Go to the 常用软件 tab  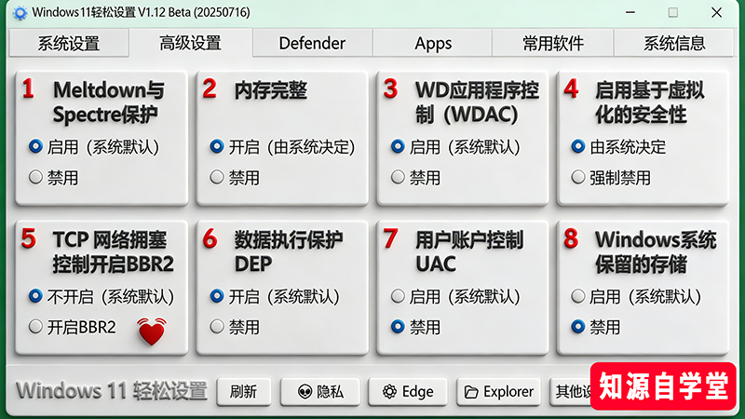553,43
